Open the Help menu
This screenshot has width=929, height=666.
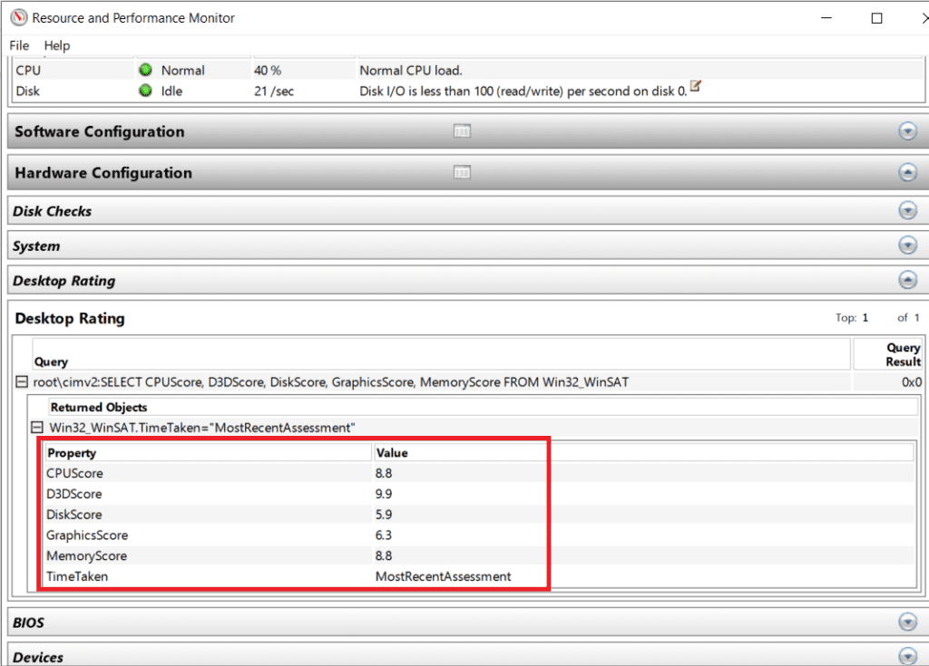click(57, 45)
